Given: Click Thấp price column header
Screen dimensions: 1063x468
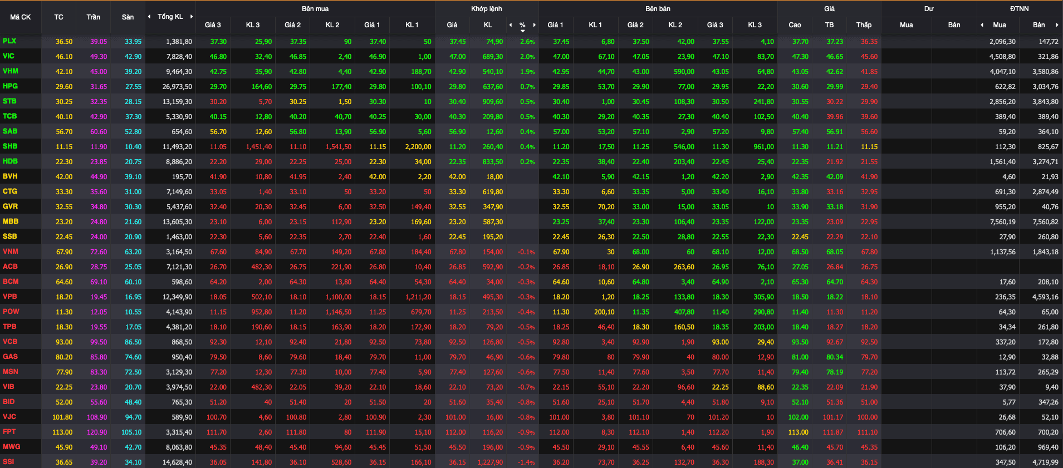Looking at the screenshot, I should click(x=864, y=25).
